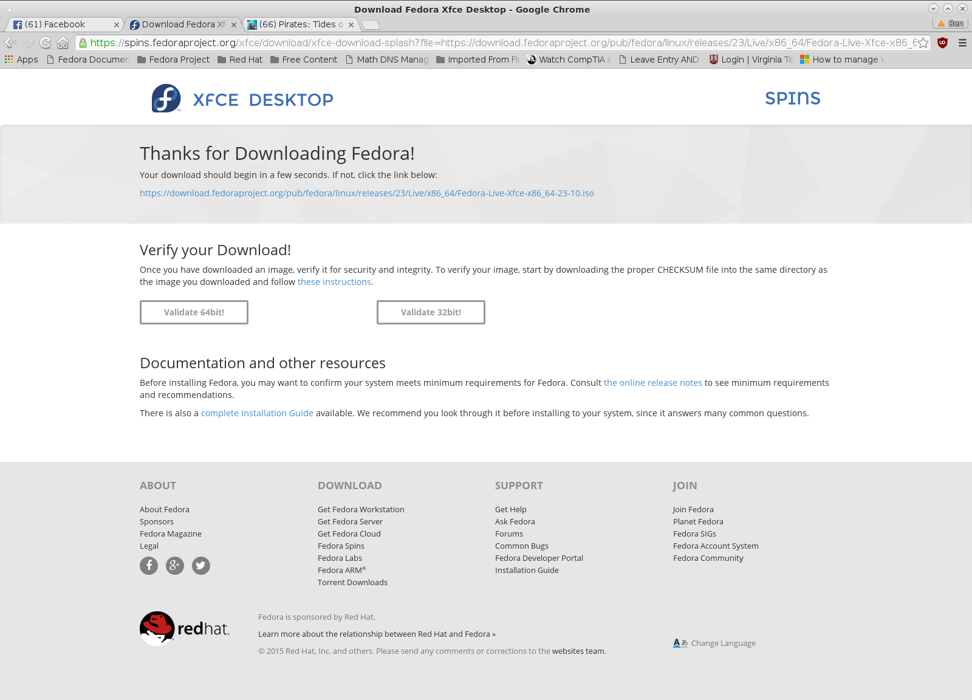Click Get Fedora Server
The image size is (972, 700).
click(350, 521)
